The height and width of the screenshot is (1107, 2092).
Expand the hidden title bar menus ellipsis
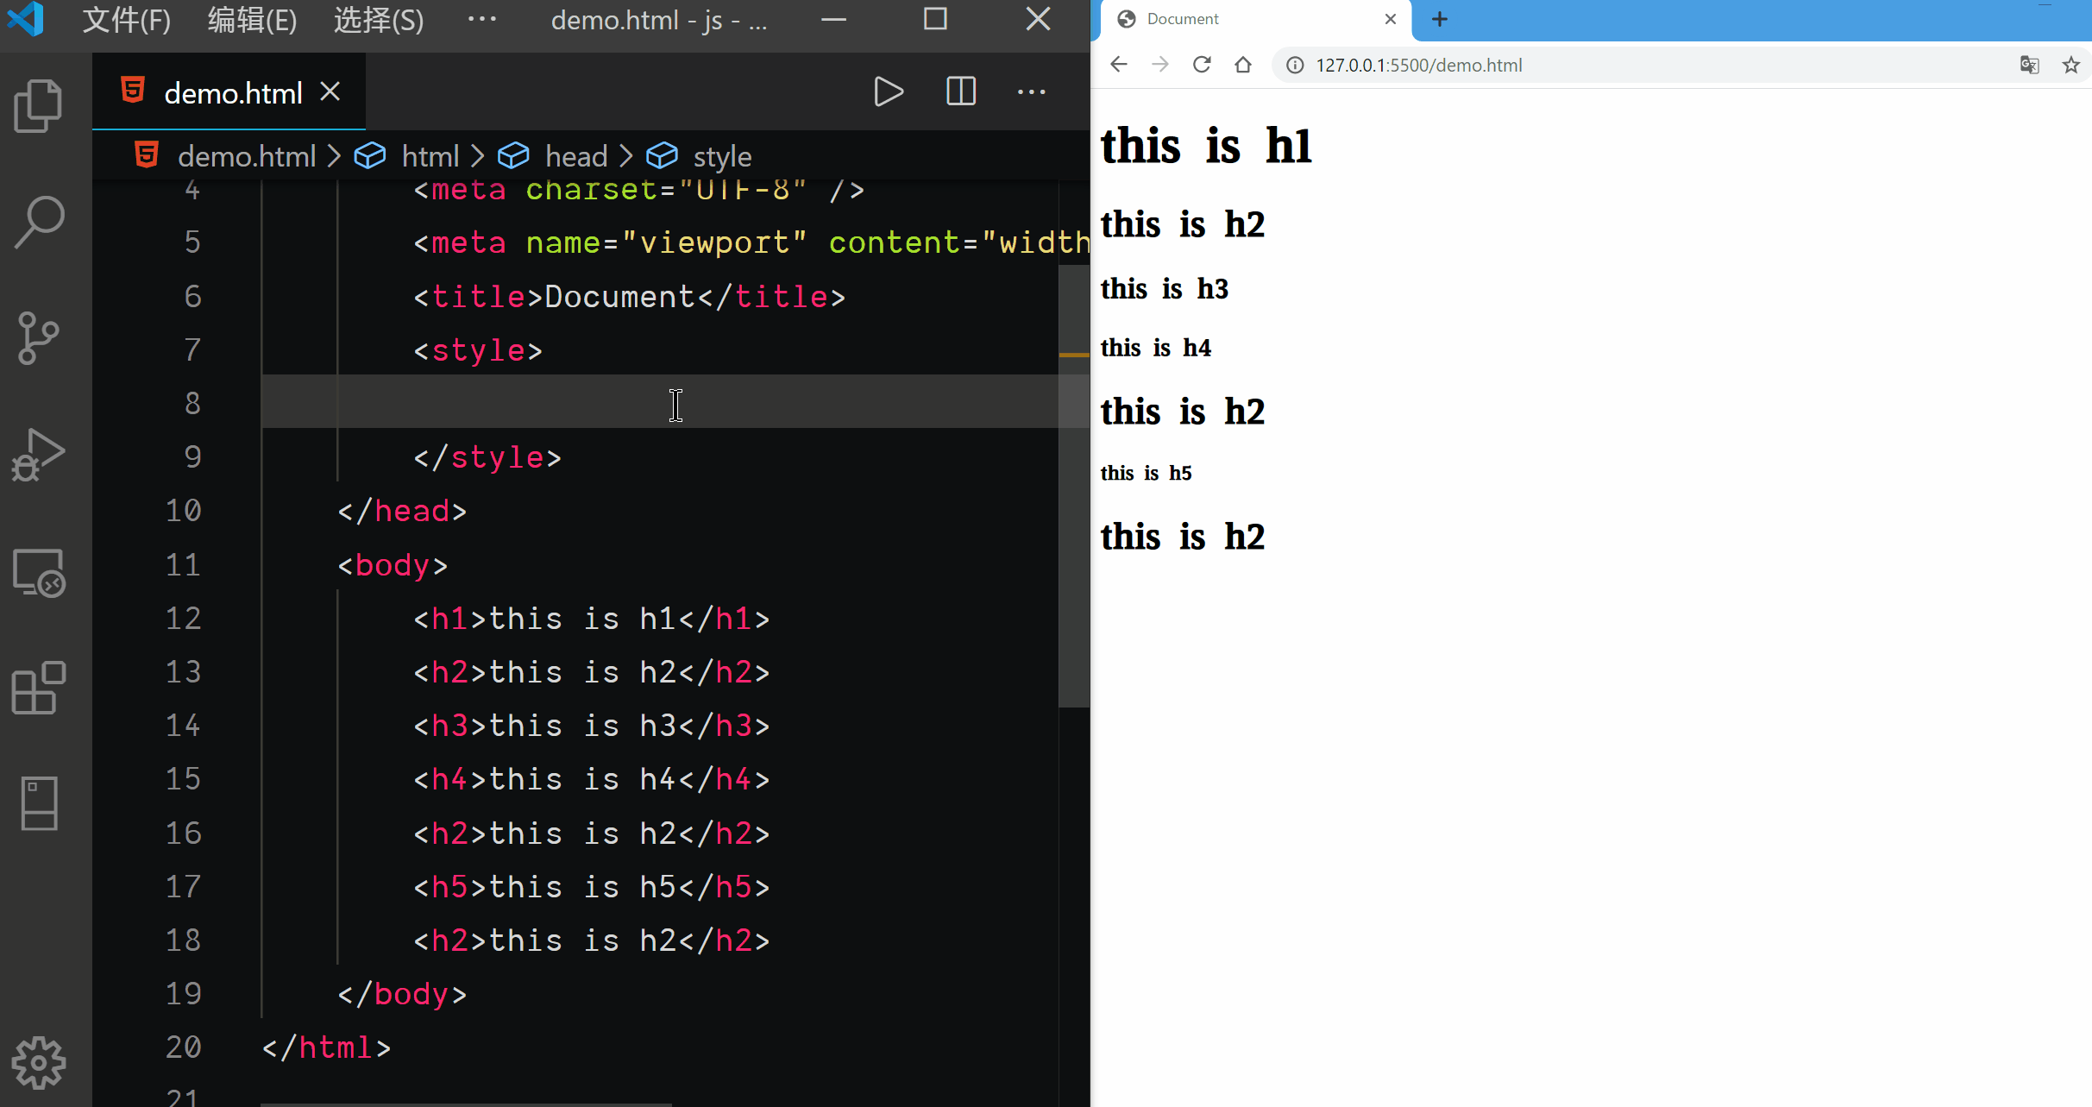pos(481,19)
